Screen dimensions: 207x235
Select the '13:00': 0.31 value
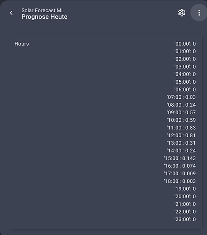[x=181, y=143]
